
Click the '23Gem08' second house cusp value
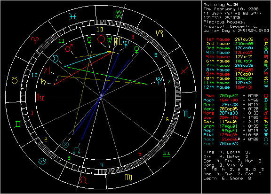click(x=244, y=44)
